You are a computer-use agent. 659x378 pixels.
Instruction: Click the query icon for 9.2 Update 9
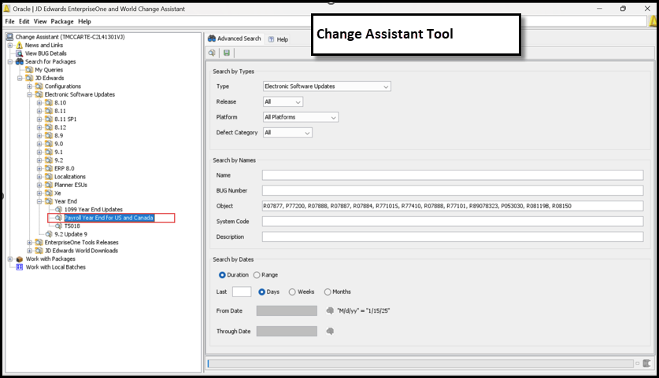[49, 234]
